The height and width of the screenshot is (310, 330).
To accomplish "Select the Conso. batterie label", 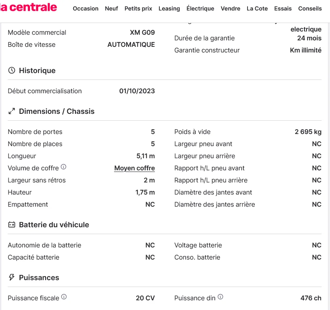I will click(197, 258).
